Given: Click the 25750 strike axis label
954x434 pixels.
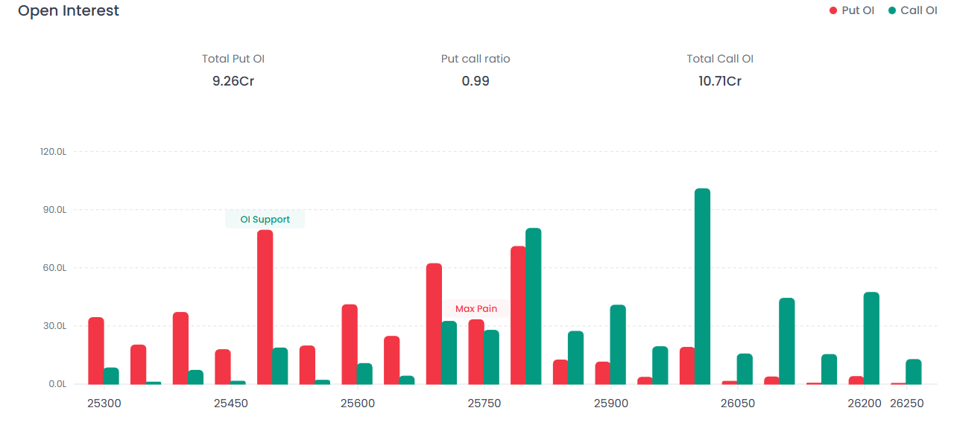Looking at the screenshot, I should [484, 403].
